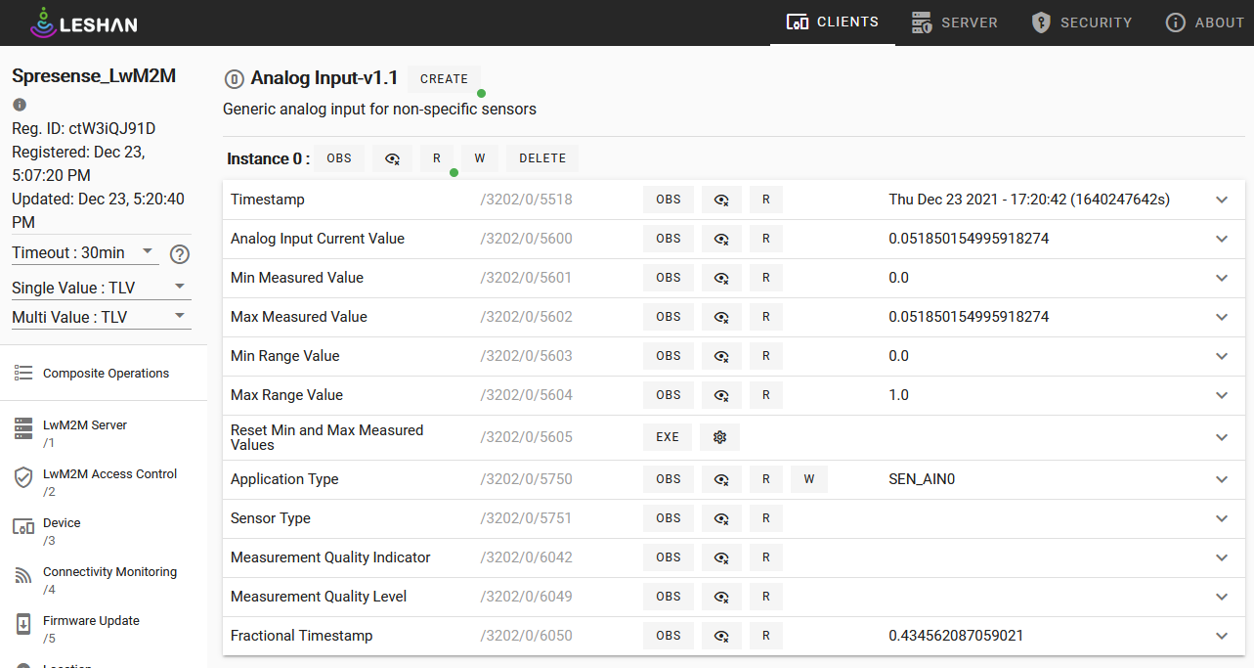
Task: Open the Firmware Update object
Action: (x=91, y=628)
